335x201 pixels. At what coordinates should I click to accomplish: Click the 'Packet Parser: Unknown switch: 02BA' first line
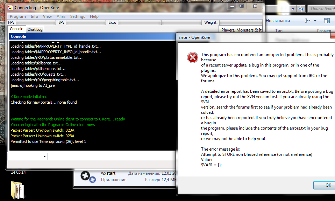click(42, 130)
